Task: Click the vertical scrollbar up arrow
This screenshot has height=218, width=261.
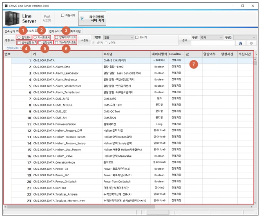Action: (256, 59)
